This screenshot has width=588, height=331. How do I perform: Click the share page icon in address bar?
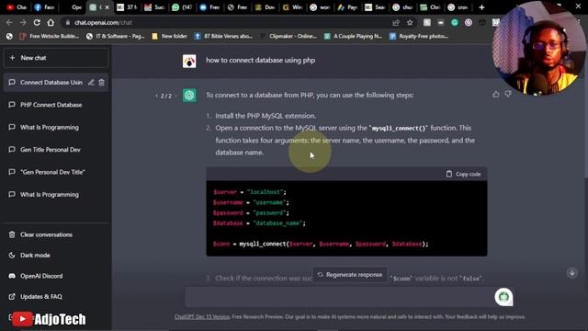396,22
